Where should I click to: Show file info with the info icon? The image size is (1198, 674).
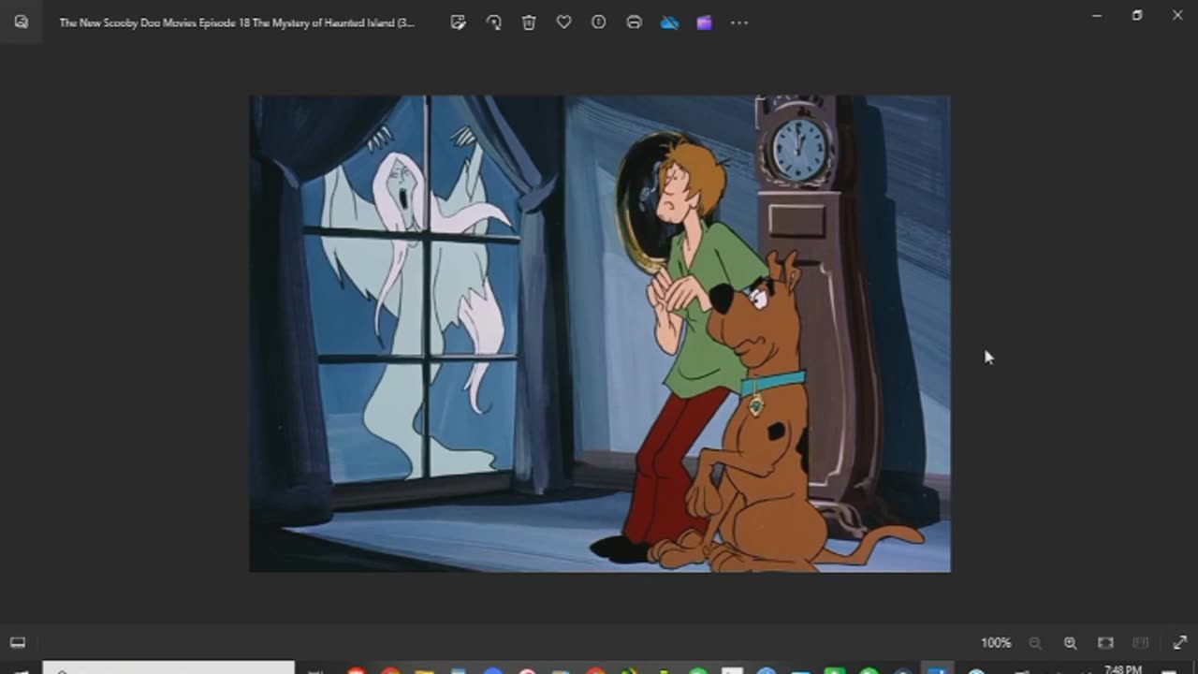click(599, 22)
